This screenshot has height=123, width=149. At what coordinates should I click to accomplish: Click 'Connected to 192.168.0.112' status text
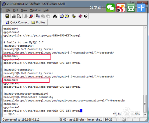pos(21,120)
